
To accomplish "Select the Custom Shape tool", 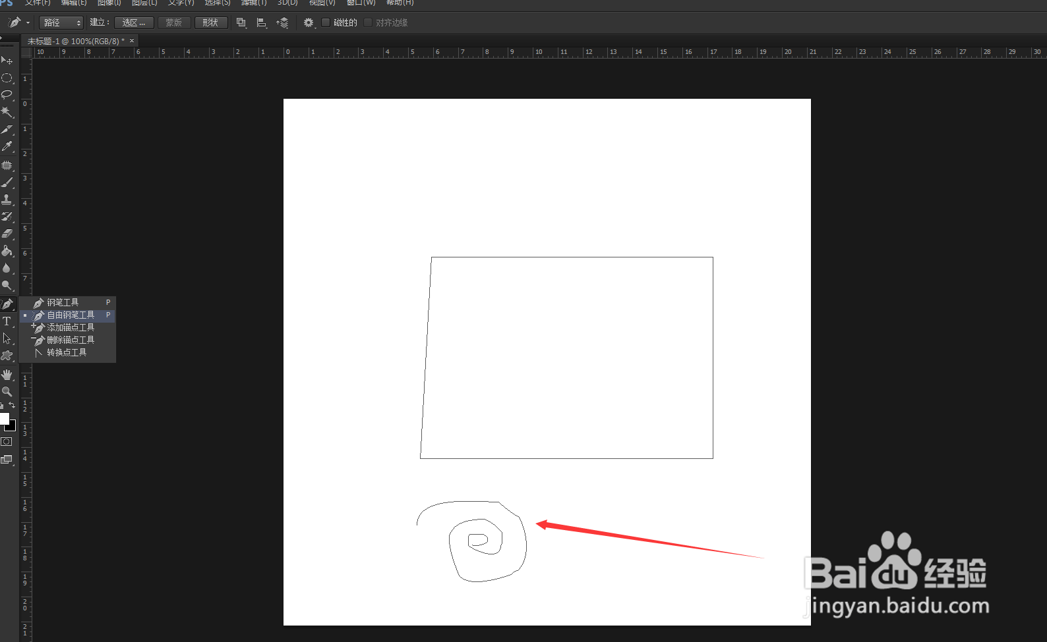I will (x=7, y=356).
